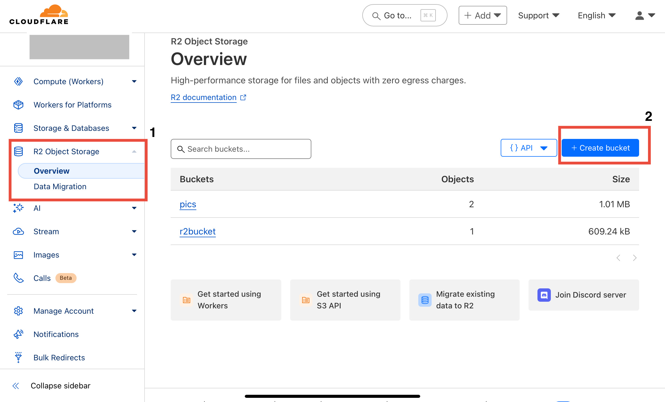Click Collapse sidebar text

pyautogui.click(x=60, y=386)
